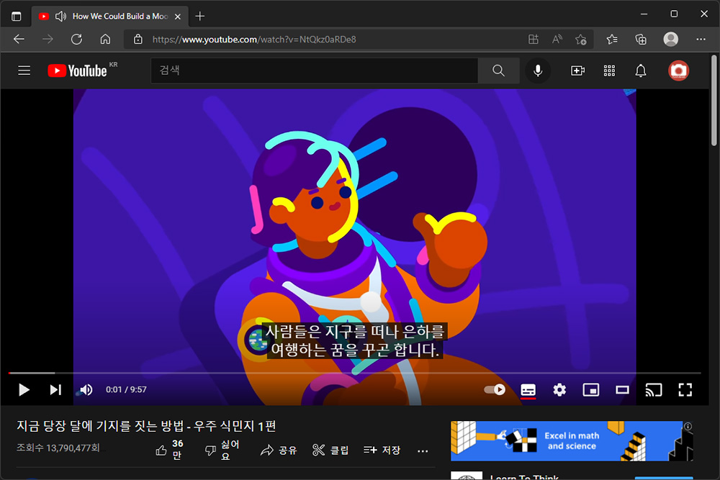This screenshot has width=720, height=480.
Task: Enter full screen mode
Action: coord(685,389)
